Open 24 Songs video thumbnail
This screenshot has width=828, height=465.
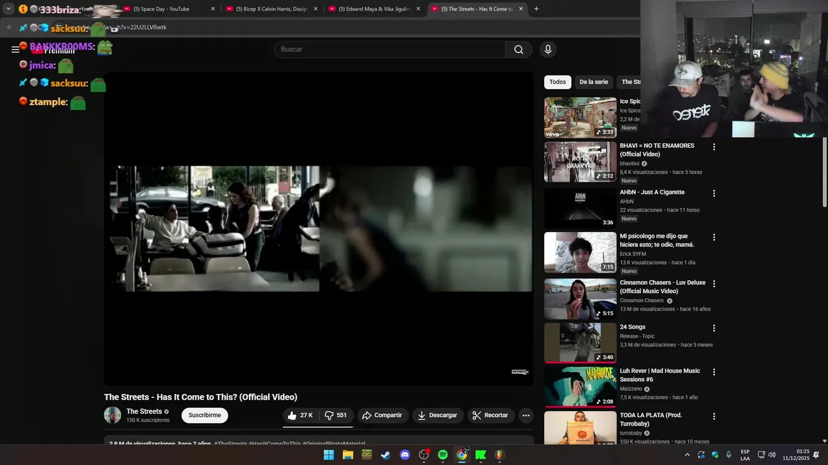580,343
